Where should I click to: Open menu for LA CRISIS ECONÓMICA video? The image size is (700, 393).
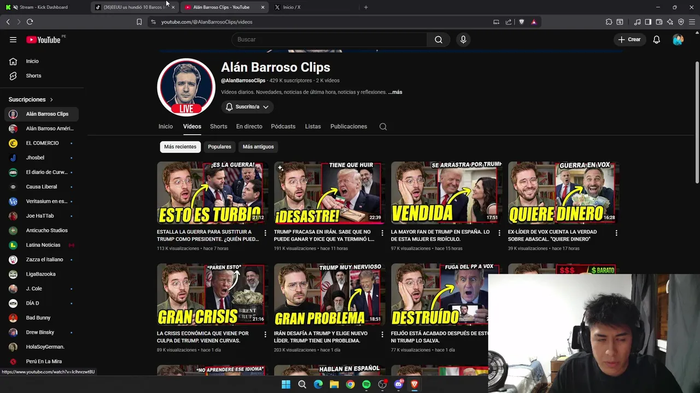tap(265, 334)
